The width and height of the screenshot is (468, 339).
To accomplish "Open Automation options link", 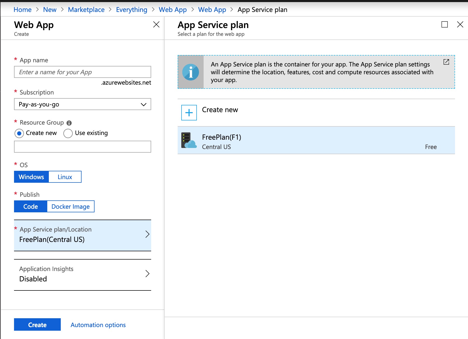I will (98, 325).
